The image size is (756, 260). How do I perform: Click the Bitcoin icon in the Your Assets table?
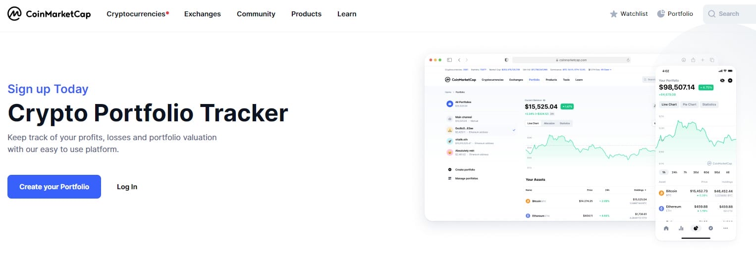click(528, 201)
